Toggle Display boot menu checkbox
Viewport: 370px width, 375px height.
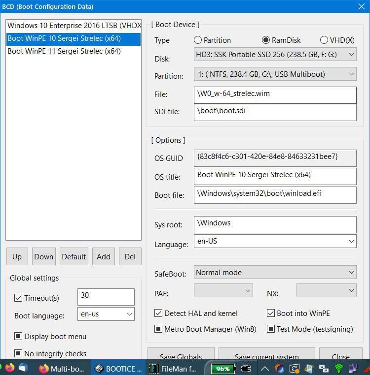coord(18,336)
